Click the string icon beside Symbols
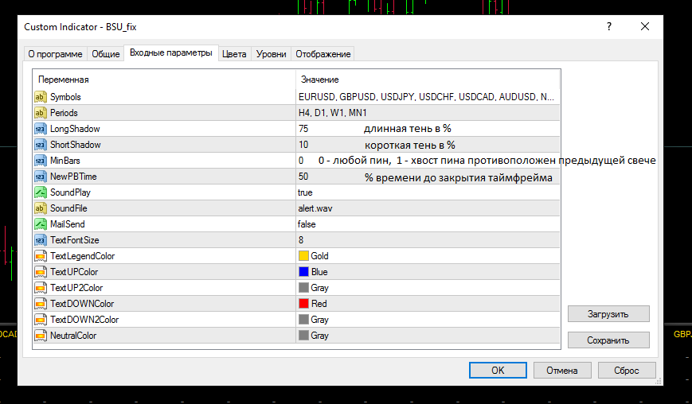The height and width of the screenshot is (404, 692). point(40,96)
